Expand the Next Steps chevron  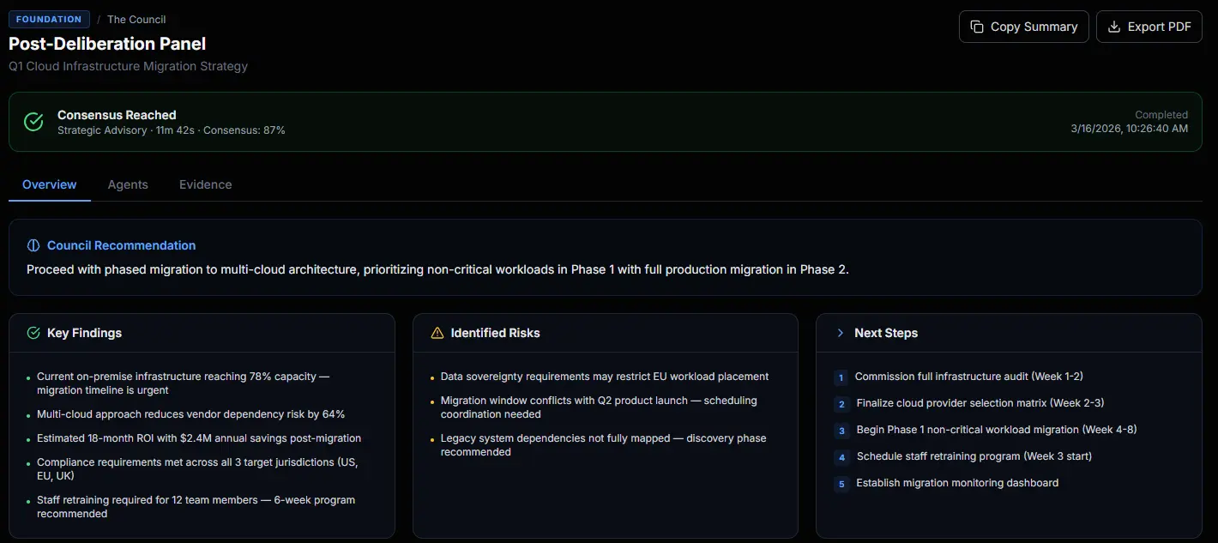(841, 333)
